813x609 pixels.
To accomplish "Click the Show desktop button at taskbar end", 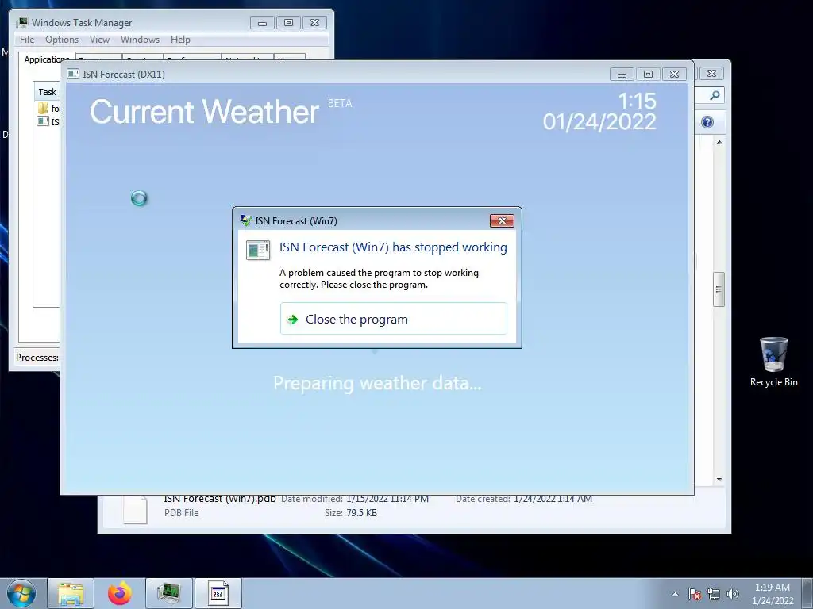I will pos(807,593).
